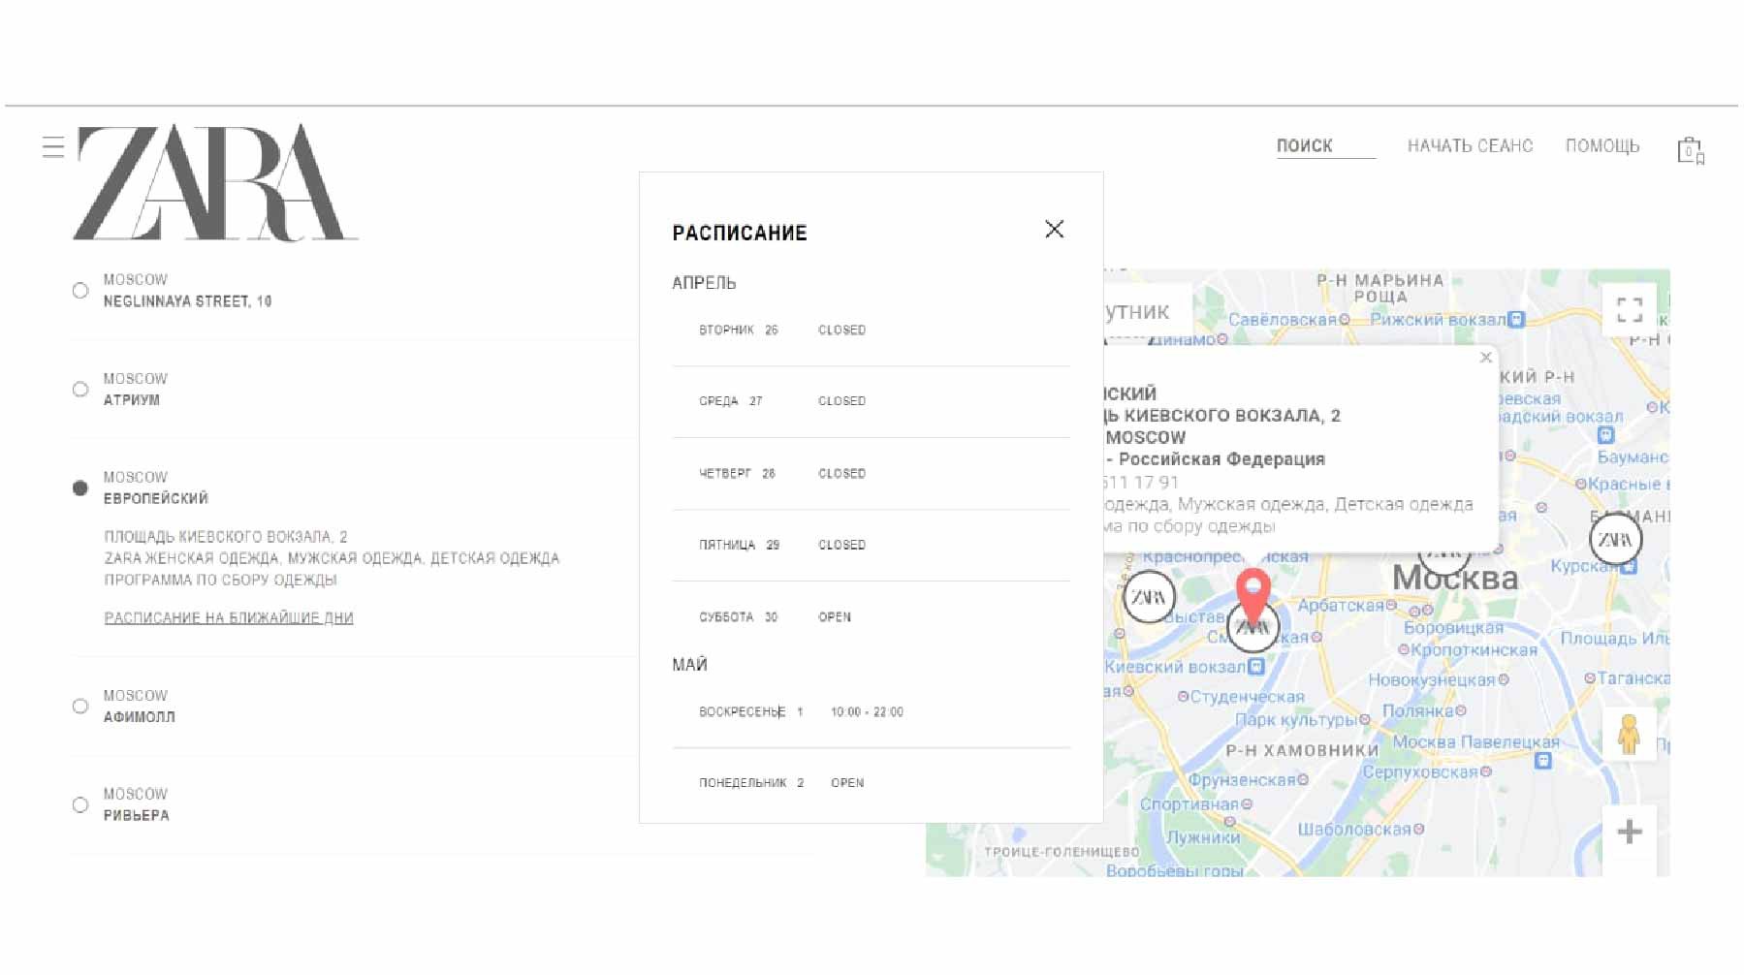Click the ПОИСК search field

(x=1325, y=146)
